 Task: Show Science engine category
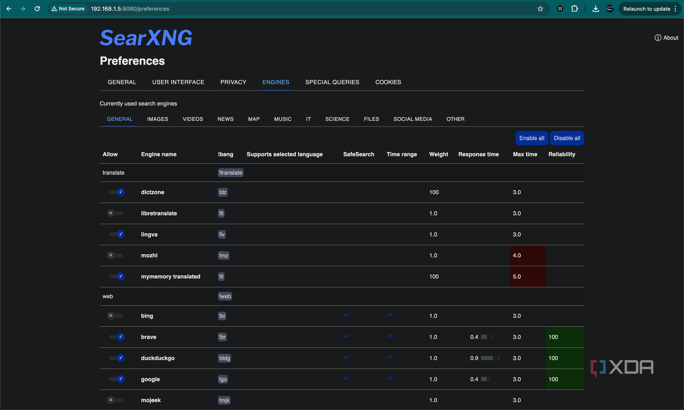(x=337, y=119)
